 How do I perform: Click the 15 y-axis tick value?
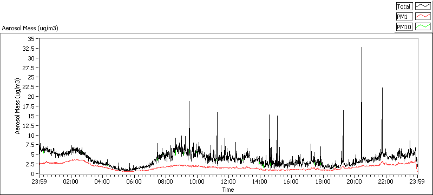(31, 116)
